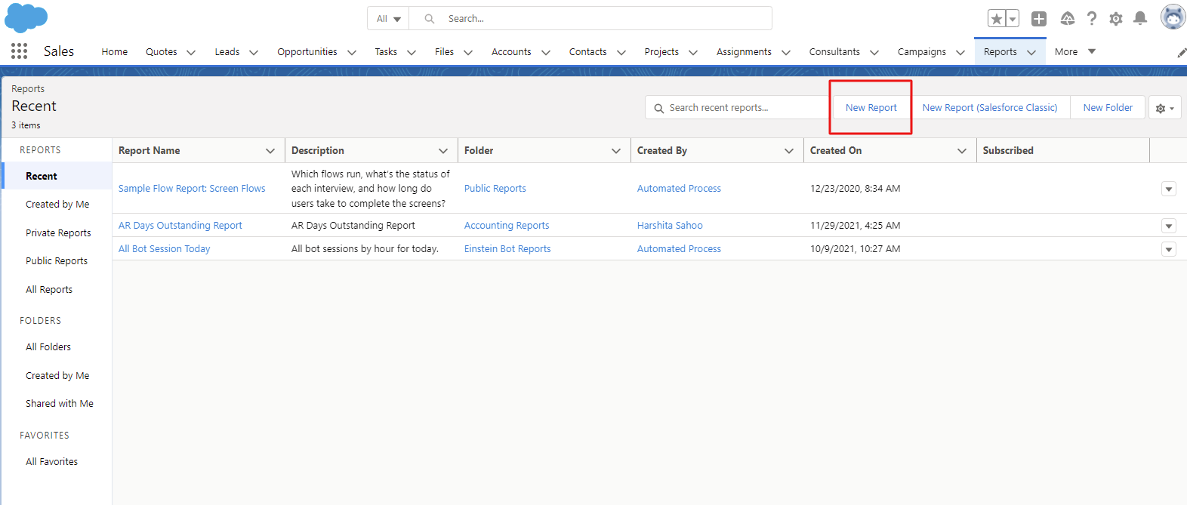Click the New Folder button
1187x505 pixels.
pyautogui.click(x=1108, y=108)
